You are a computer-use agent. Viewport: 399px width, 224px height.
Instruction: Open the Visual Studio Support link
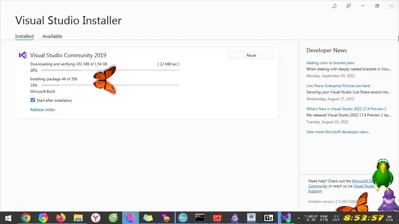pyautogui.click(x=364, y=186)
